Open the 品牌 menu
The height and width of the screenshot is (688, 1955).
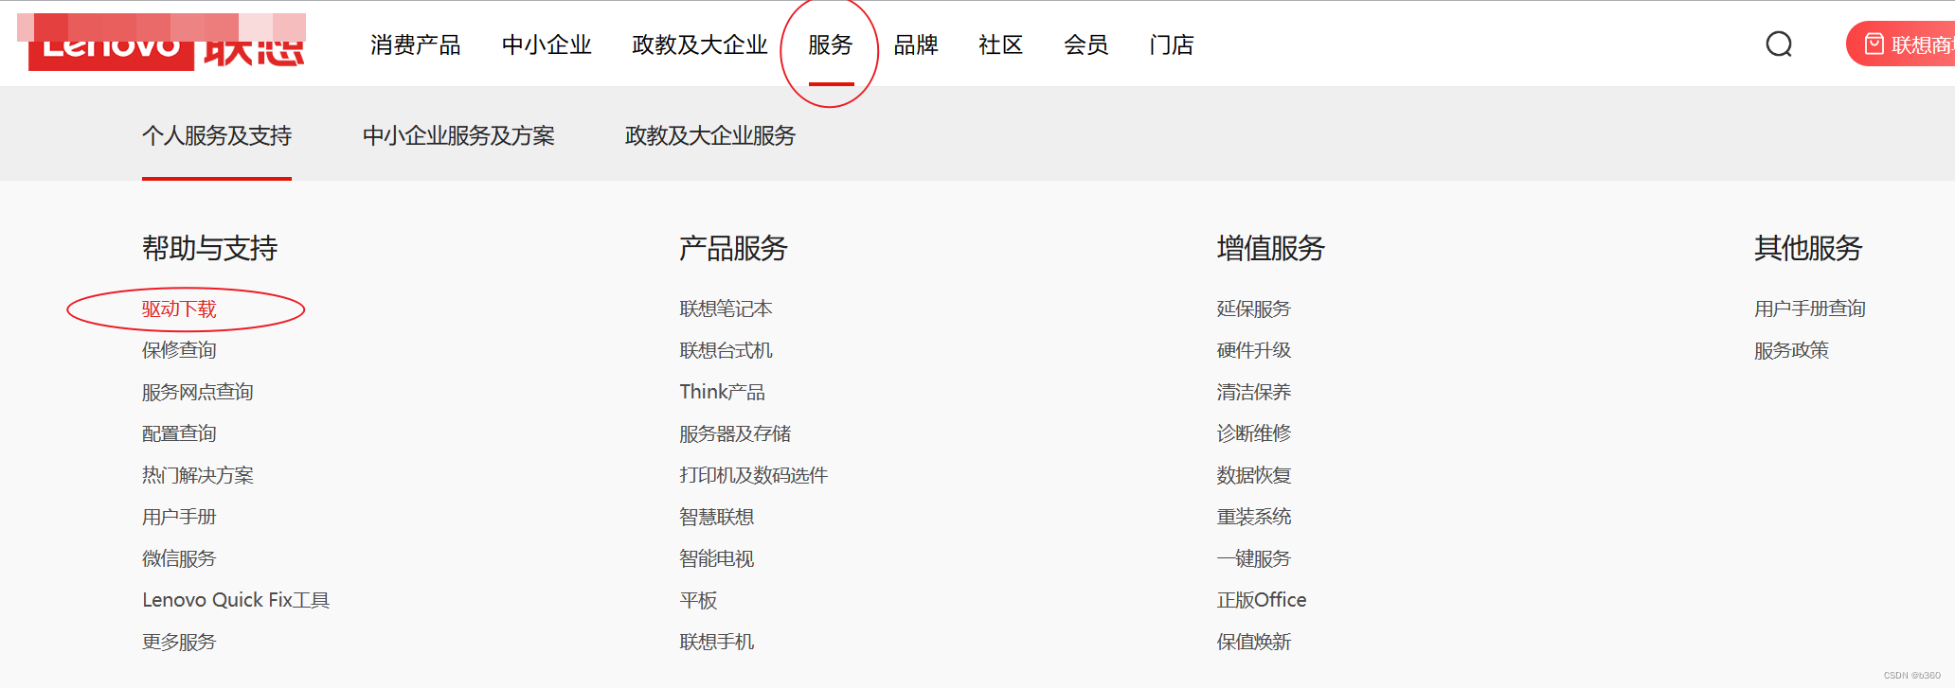coord(916,44)
